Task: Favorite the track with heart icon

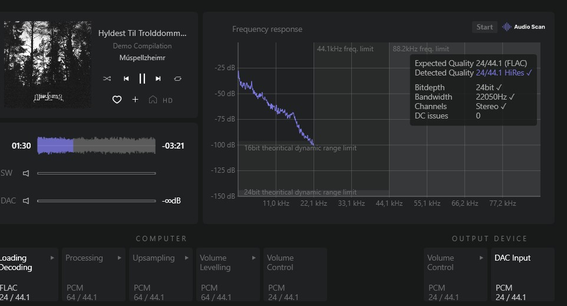Action: (x=117, y=100)
